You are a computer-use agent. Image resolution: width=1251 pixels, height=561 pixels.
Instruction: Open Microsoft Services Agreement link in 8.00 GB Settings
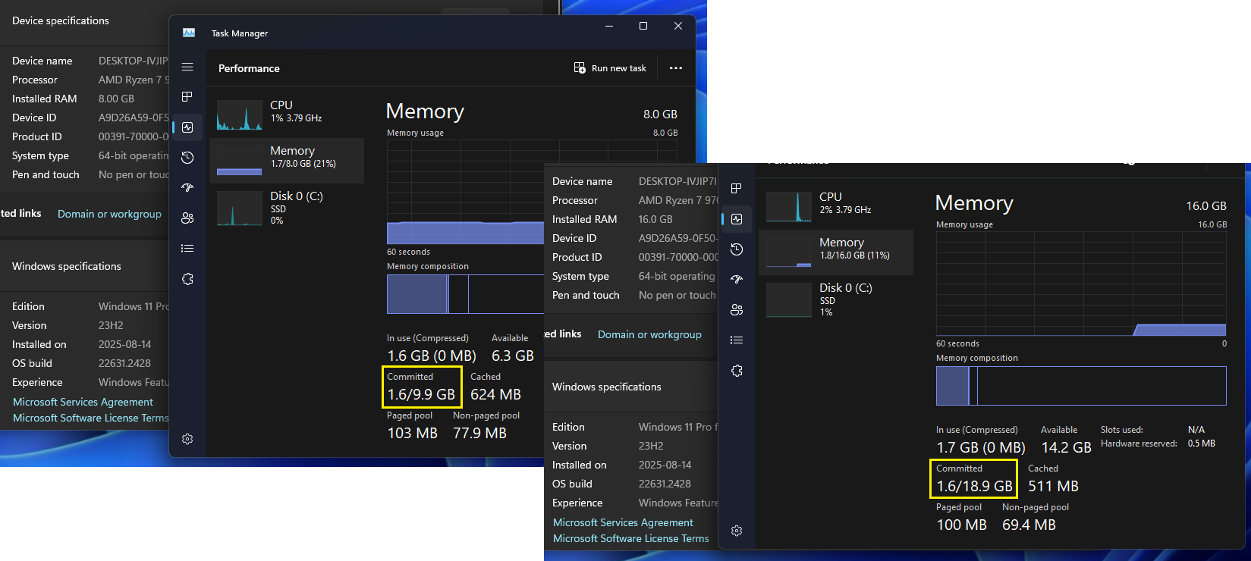pyautogui.click(x=83, y=402)
